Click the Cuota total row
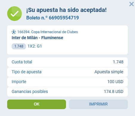The image size is (135, 116). click(67, 62)
